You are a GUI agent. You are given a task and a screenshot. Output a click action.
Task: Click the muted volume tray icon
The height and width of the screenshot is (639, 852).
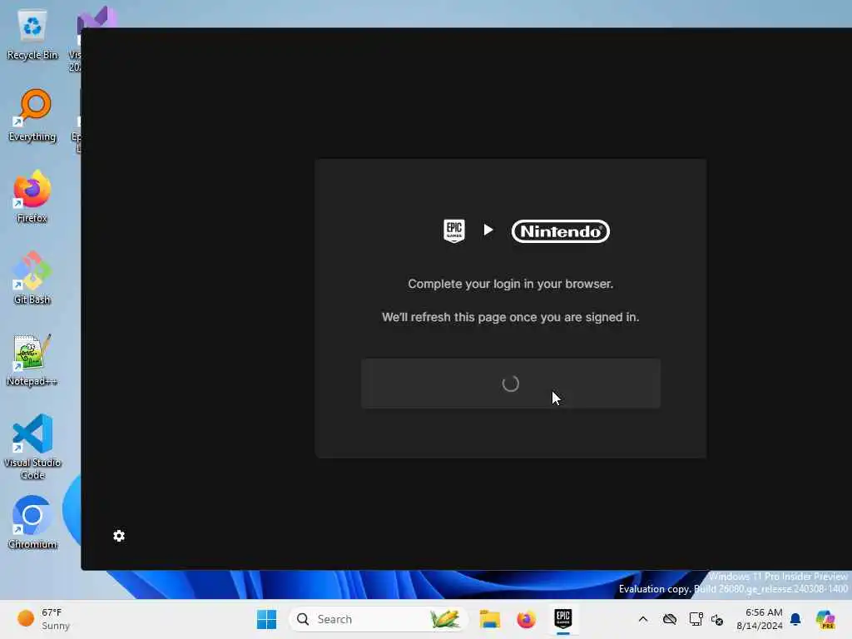(717, 619)
